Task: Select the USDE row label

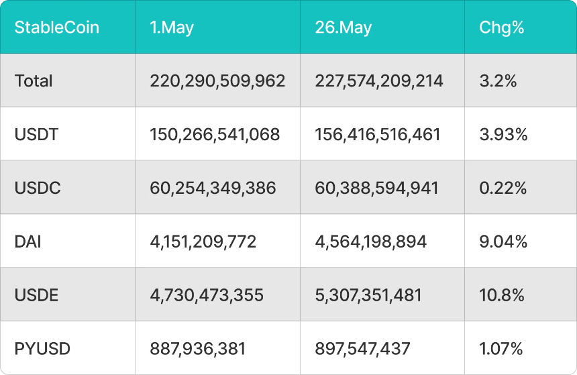Action: pos(37,294)
